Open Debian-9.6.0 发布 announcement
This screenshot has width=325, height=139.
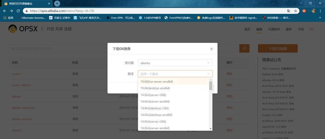point(272,74)
